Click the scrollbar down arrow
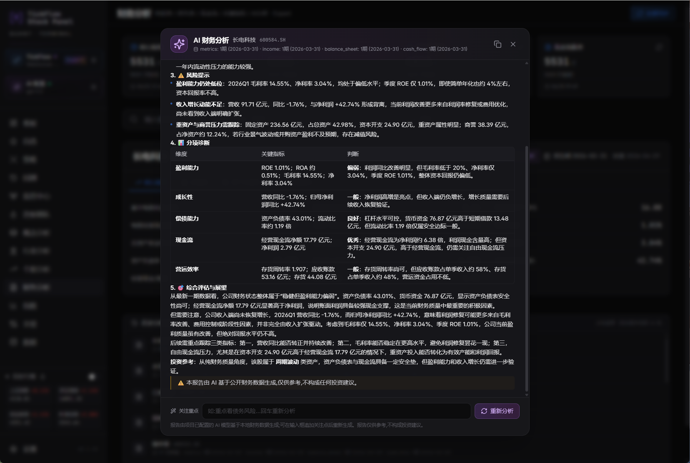This screenshot has width=690, height=463. coord(527,395)
